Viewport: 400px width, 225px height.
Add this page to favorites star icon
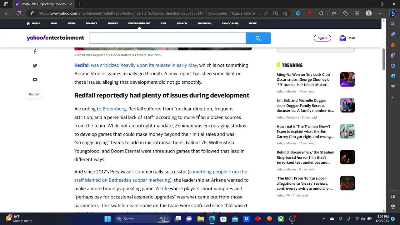pos(285,13)
